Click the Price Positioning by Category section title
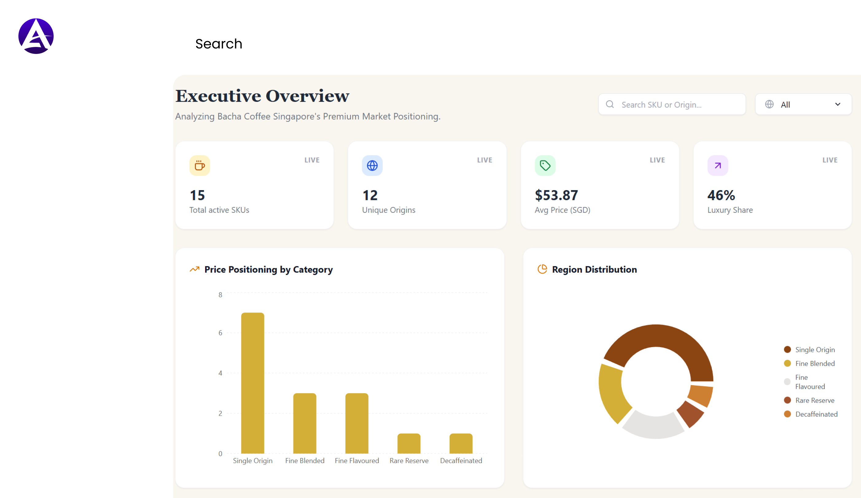The width and height of the screenshot is (861, 498). pos(269,269)
